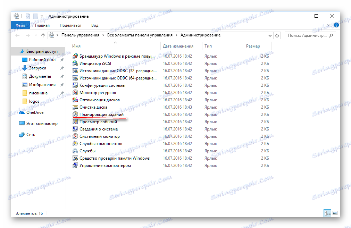
Task: Select Этот компьютер in the navigation pane
Action: (42, 124)
